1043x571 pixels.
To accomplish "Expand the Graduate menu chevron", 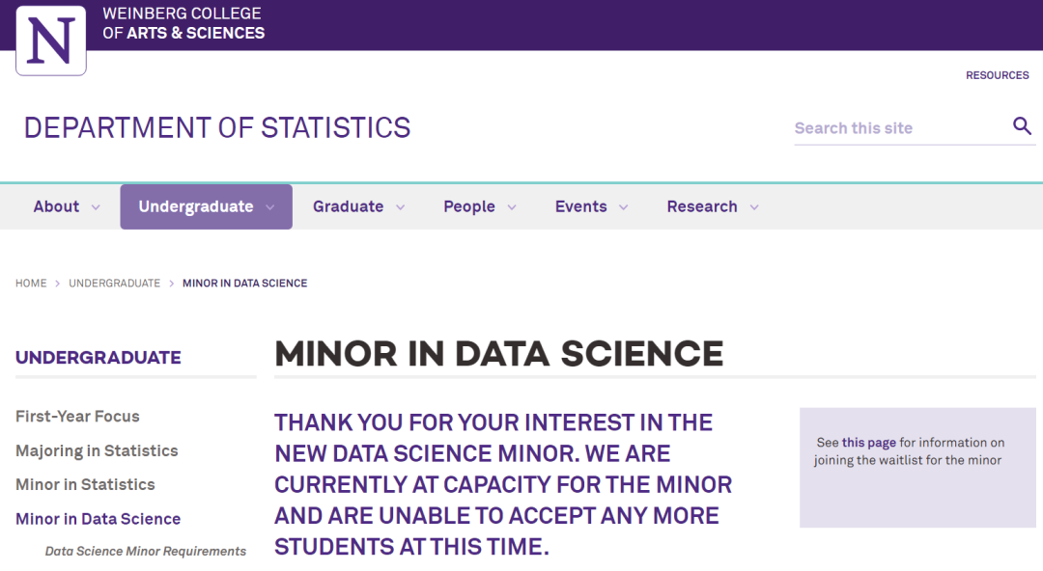I will click(400, 207).
